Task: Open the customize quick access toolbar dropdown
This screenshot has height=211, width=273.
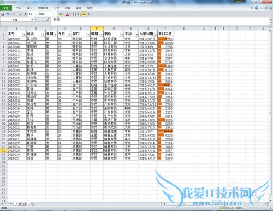Action: click(88, 14)
